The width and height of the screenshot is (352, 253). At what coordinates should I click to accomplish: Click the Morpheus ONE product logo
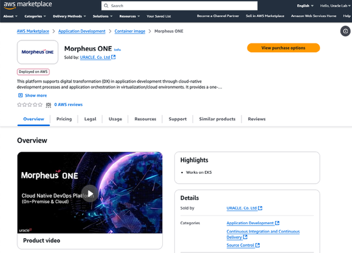[x=37, y=52]
